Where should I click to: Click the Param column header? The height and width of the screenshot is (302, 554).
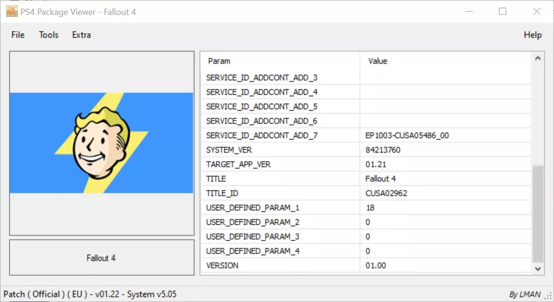pyautogui.click(x=219, y=61)
